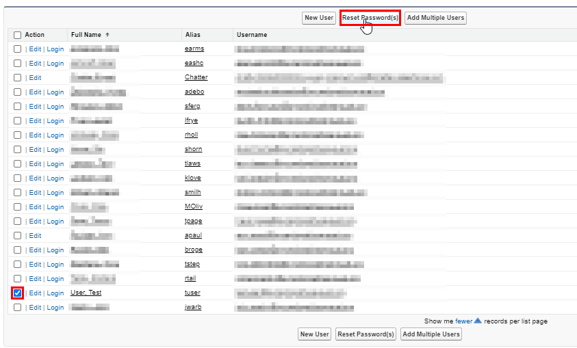Click Login for the rtail row
The height and width of the screenshot is (348, 577).
[x=55, y=278]
